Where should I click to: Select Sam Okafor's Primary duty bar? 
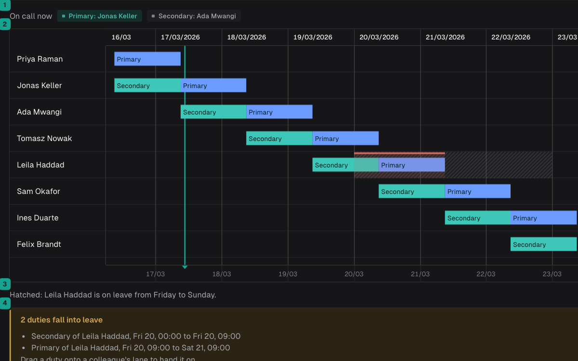point(478,191)
